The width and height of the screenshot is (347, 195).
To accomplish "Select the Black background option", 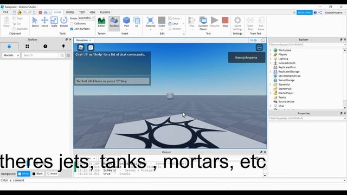I will tap(37, 174).
